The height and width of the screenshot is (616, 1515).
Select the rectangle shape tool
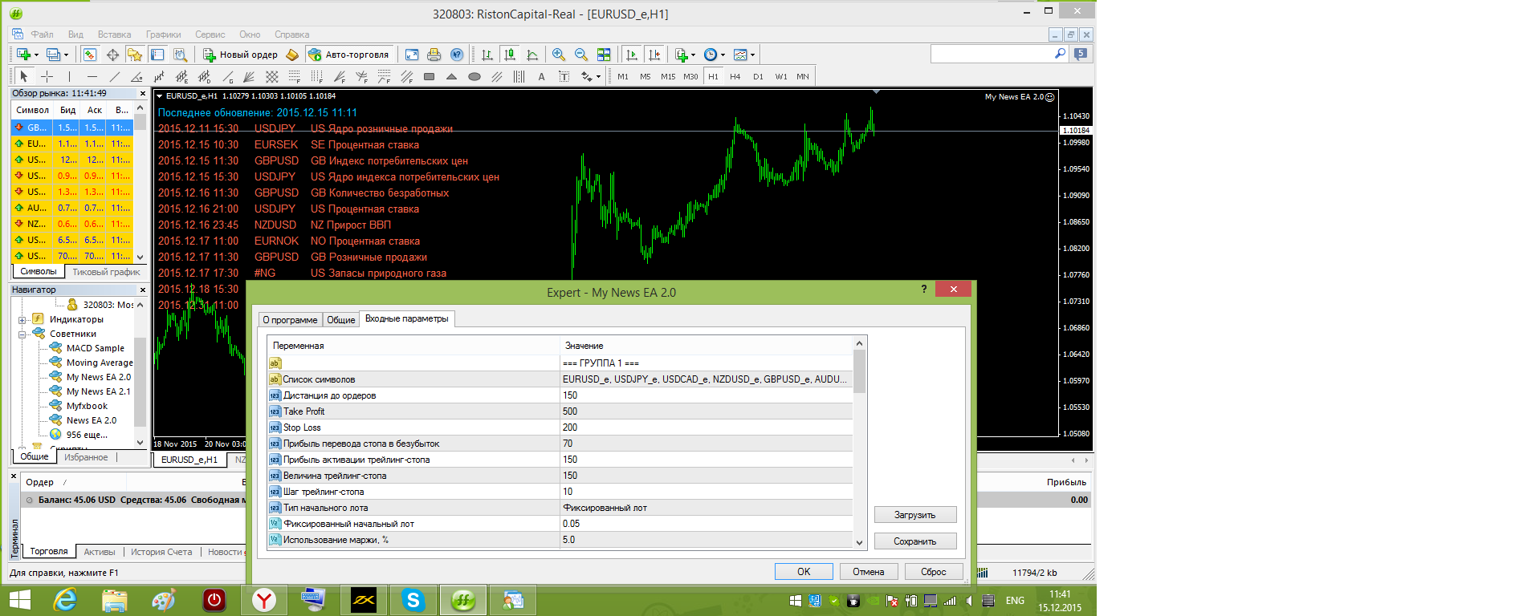pos(430,76)
